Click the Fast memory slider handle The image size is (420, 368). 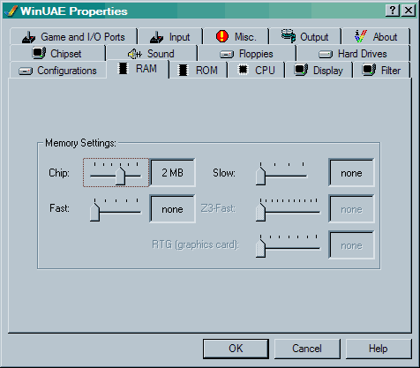94,212
